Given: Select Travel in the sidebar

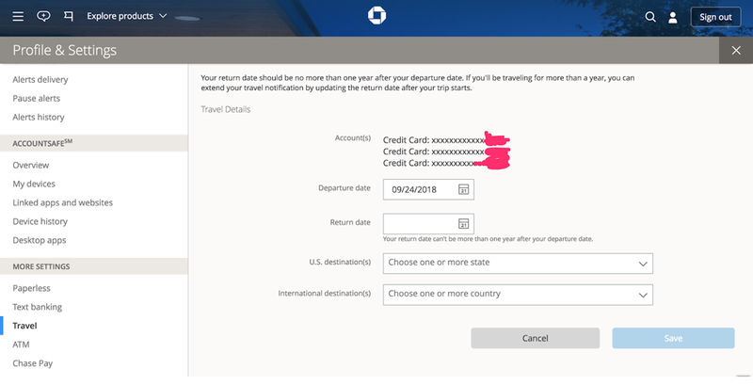Looking at the screenshot, I should coord(24,326).
